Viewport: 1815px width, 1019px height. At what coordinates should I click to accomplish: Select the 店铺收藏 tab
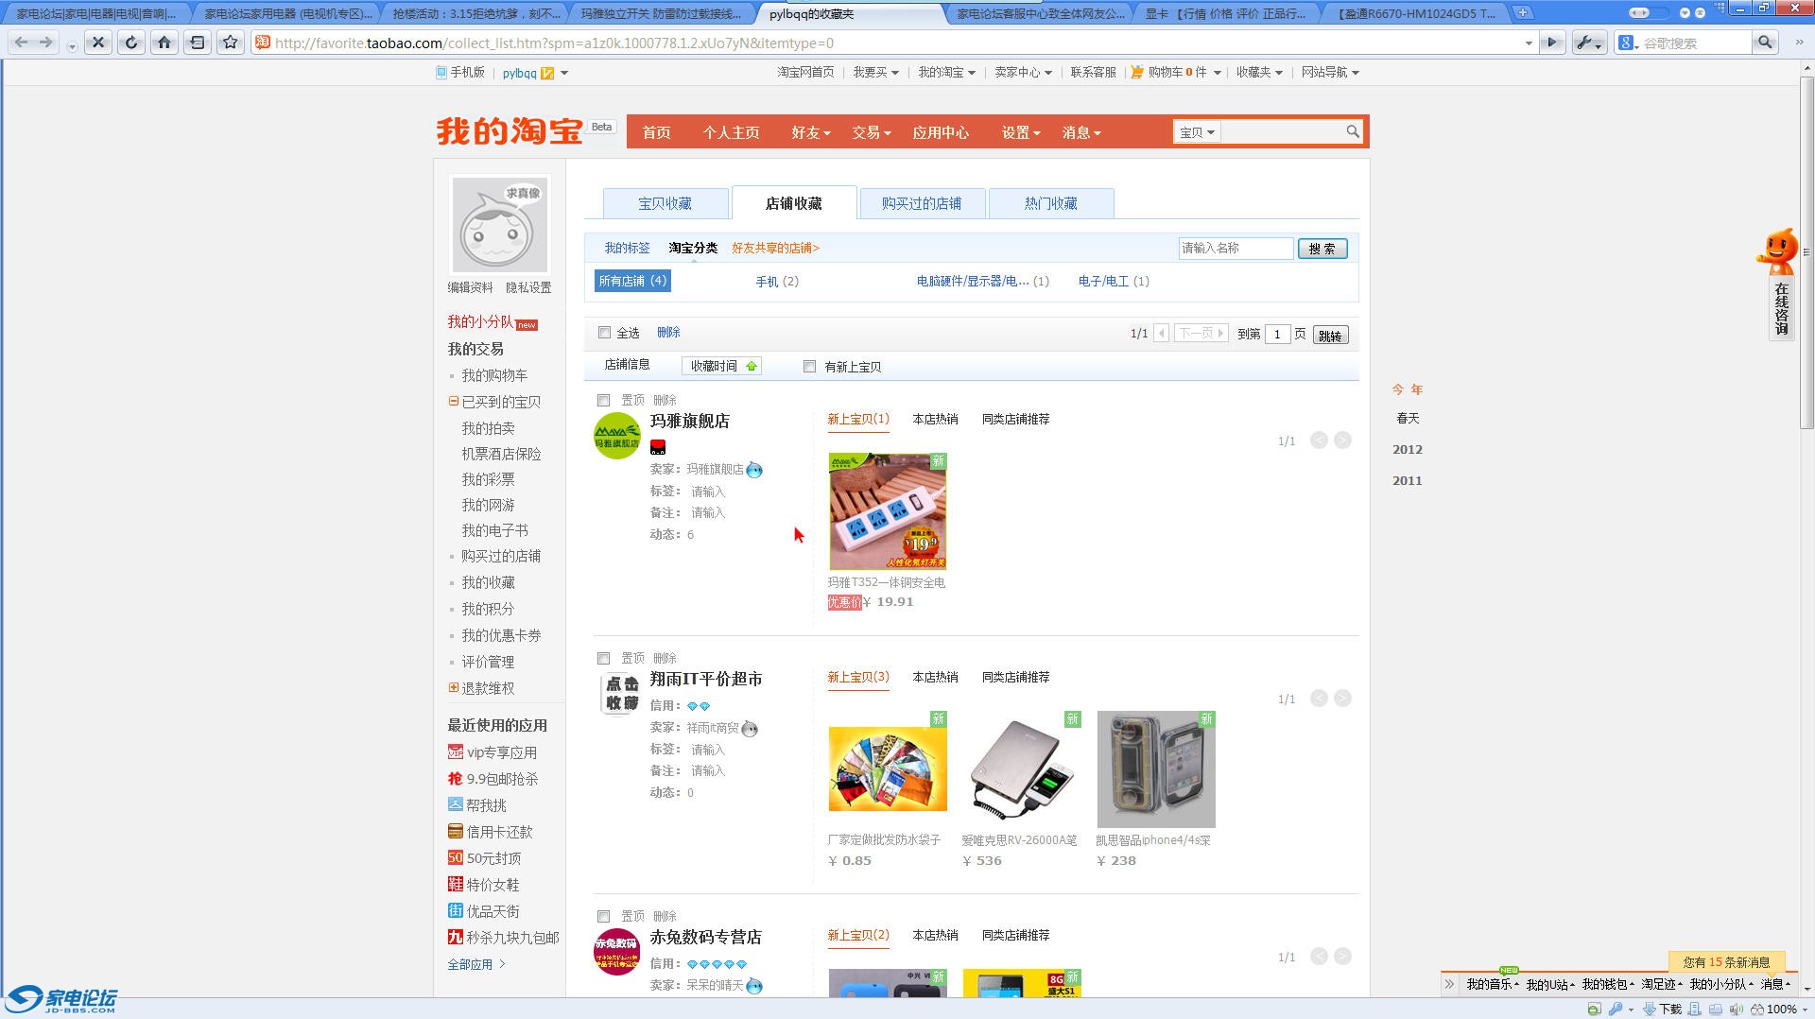point(794,203)
